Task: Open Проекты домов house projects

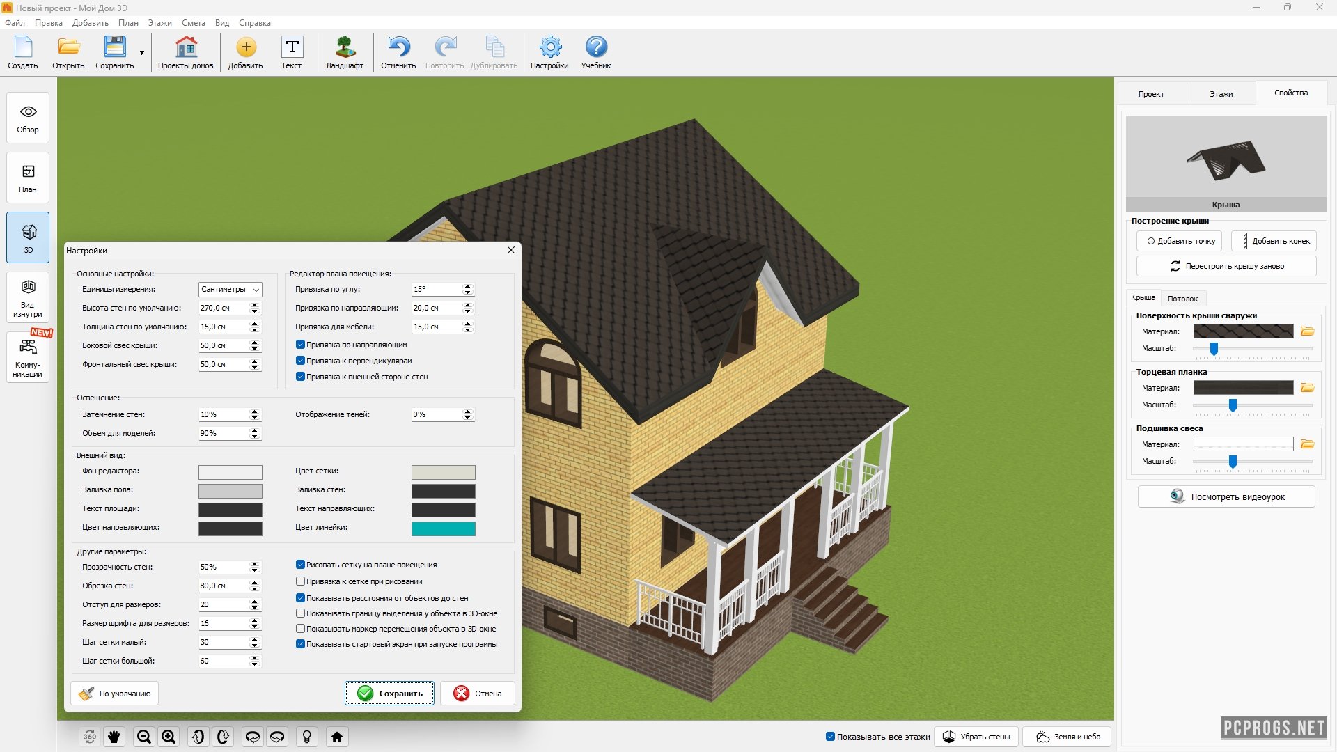Action: 185,47
